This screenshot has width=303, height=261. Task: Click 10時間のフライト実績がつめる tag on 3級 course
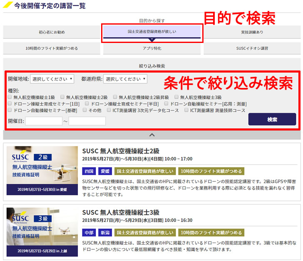pos(211,233)
